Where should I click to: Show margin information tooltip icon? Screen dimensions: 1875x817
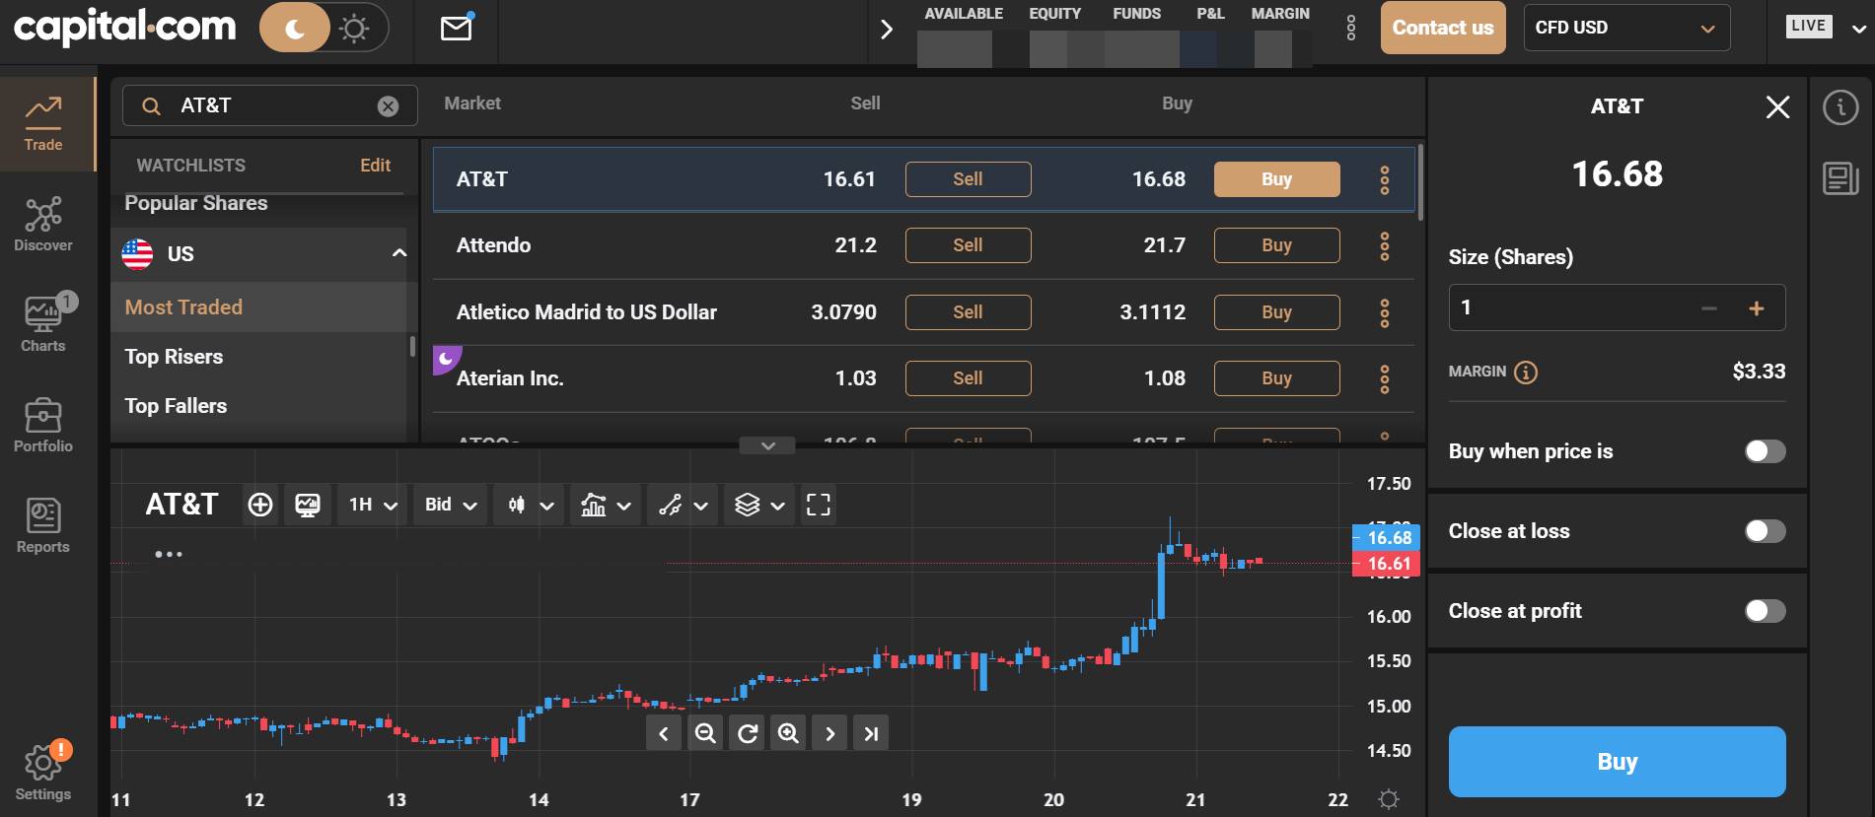click(x=1526, y=372)
